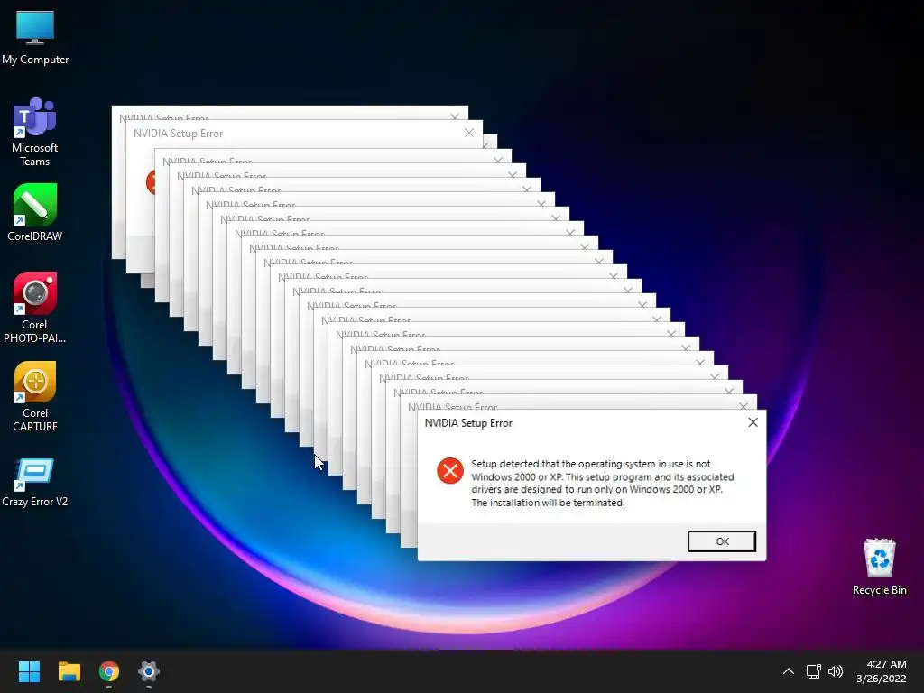Open the network status tray icon
The height and width of the screenshot is (693, 924).
(x=814, y=671)
